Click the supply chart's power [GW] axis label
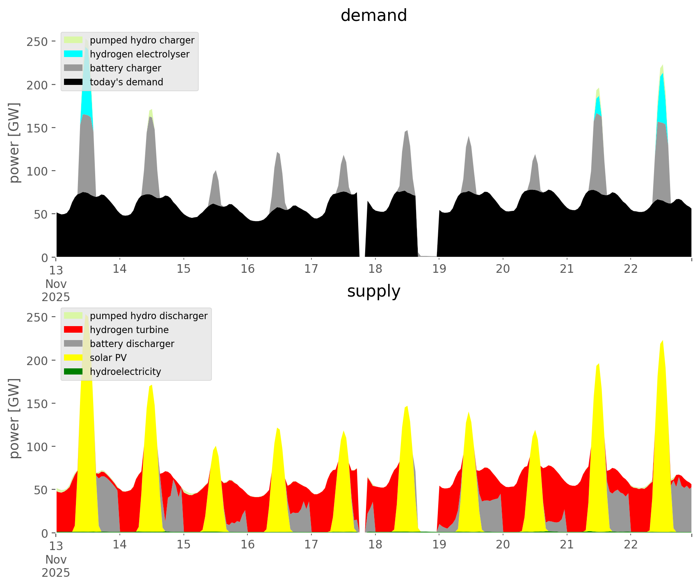This screenshot has height=587, width=700. [x=14, y=418]
